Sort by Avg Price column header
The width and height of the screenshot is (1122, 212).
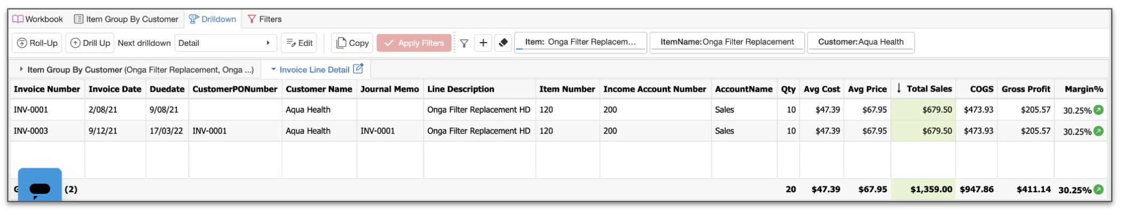[x=867, y=89]
